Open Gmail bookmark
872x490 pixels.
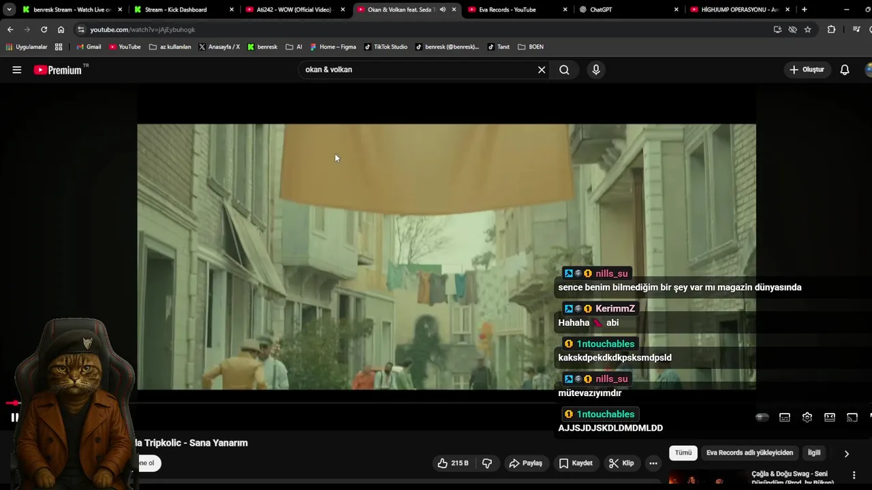pyautogui.click(x=89, y=47)
